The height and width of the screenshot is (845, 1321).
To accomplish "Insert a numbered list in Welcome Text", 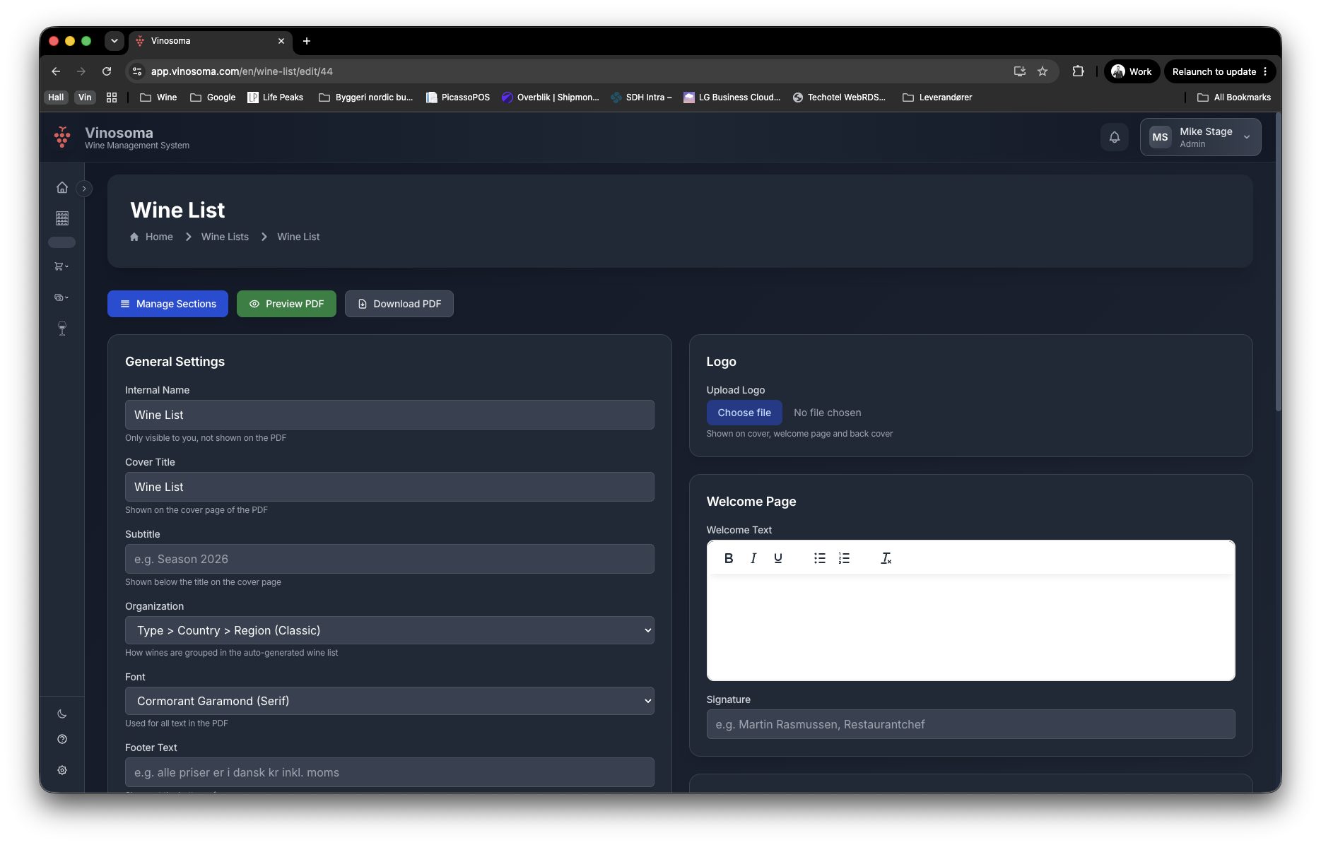I will pos(844,559).
